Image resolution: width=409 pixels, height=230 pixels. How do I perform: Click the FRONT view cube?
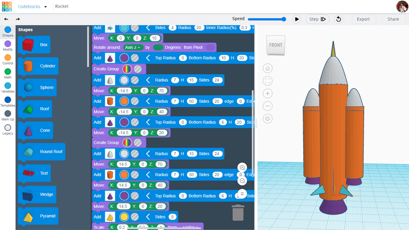276,45
